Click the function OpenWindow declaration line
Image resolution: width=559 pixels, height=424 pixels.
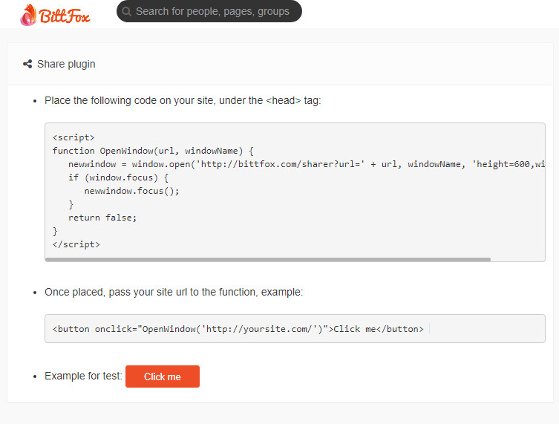pos(153,151)
